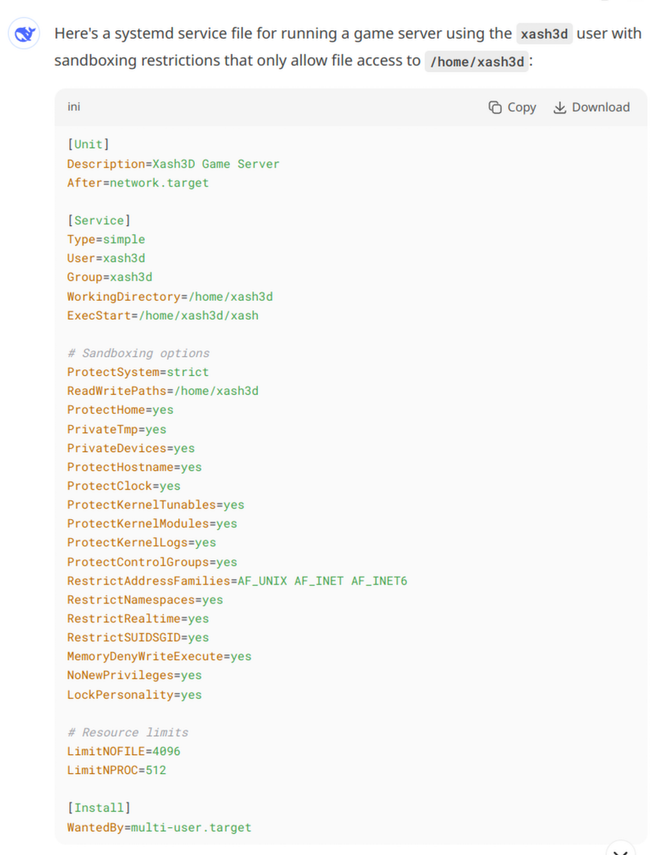Click the 'Description=Xash3D Game Server' line
Screen dimensions: 661x855
174,164
